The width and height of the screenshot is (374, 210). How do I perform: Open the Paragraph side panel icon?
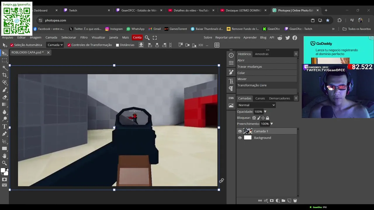pos(231,88)
